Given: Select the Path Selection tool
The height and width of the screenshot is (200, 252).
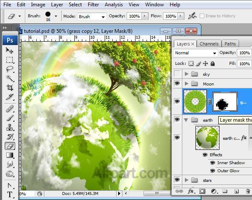Looking at the screenshot, I should (x=9, y=186).
